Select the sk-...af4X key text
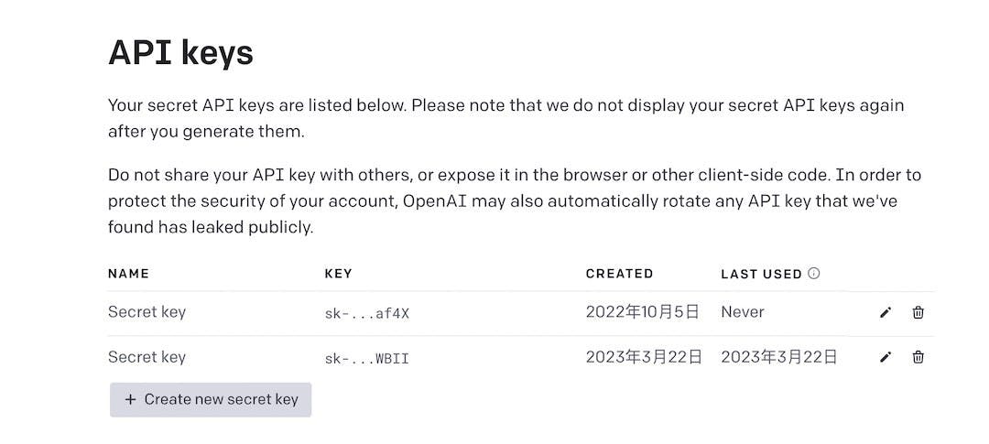The height and width of the screenshot is (444, 989). pyautogui.click(x=366, y=313)
